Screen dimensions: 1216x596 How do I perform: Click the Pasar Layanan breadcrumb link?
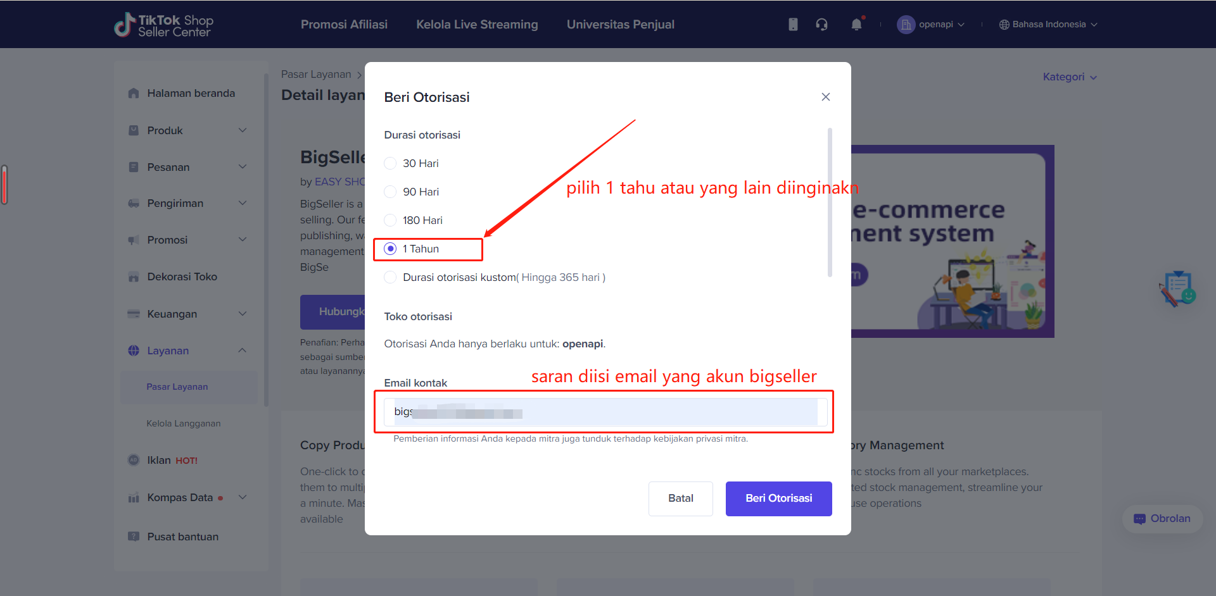tap(316, 74)
